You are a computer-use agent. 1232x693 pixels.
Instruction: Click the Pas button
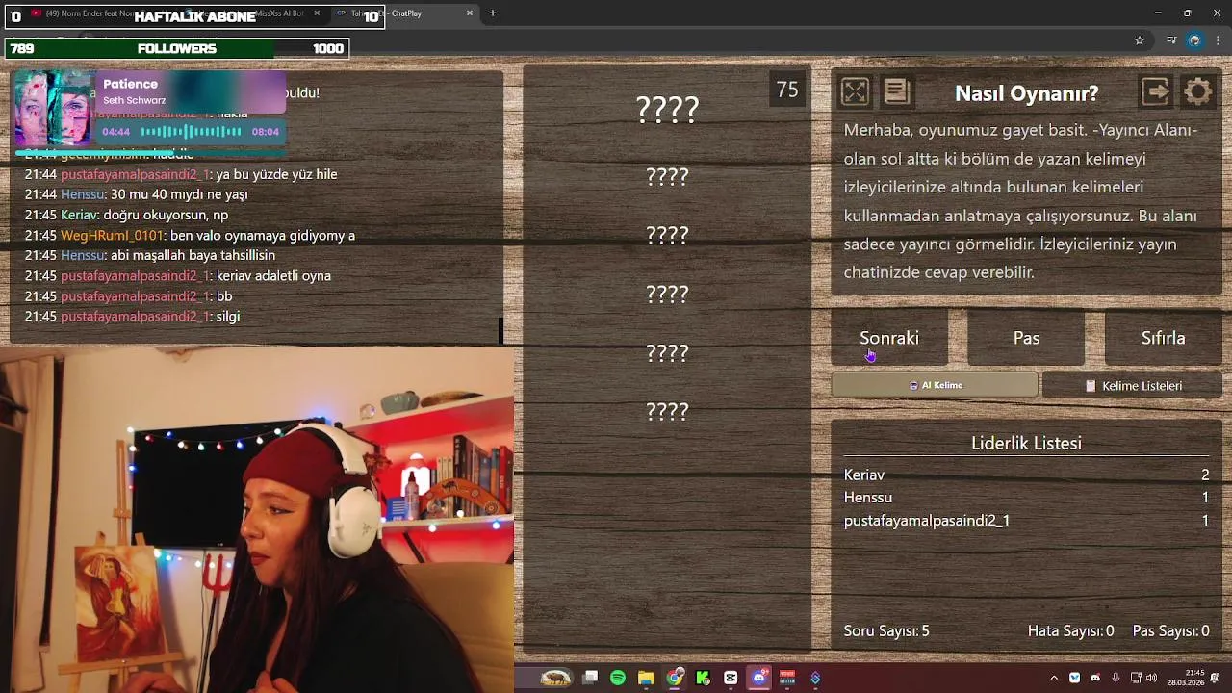1026,338
